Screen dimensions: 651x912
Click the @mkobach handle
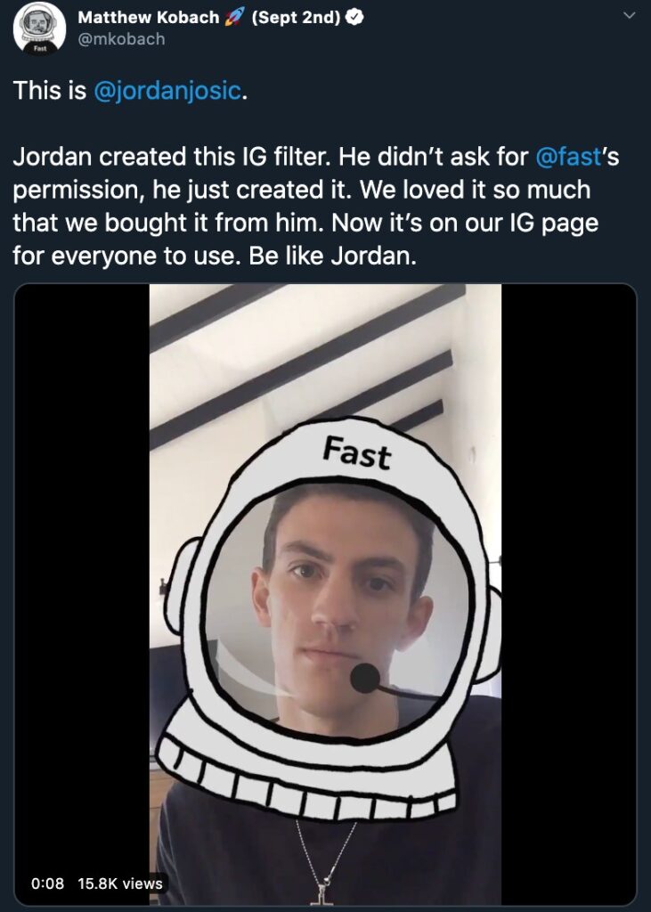(x=121, y=39)
